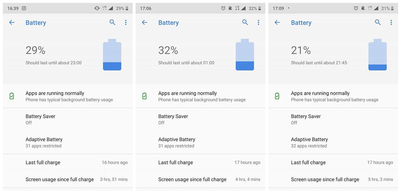Open Battery Saver Off in the 17:06 screen
The height and width of the screenshot is (191, 401).
tap(200, 119)
